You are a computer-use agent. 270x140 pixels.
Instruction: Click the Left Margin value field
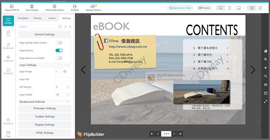tap(63, 87)
